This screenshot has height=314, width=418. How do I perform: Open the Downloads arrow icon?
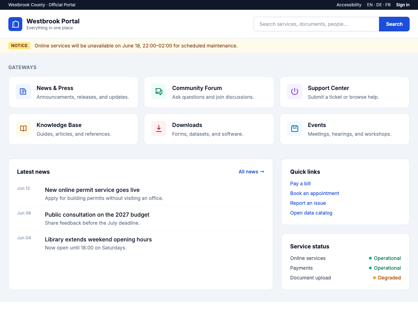pos(159,128)
